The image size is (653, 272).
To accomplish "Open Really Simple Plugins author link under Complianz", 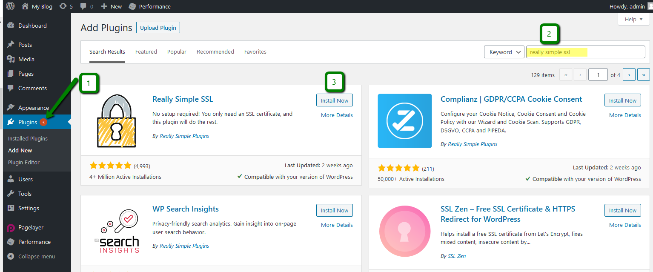I will pyautogui.click(x=473, y=144).
